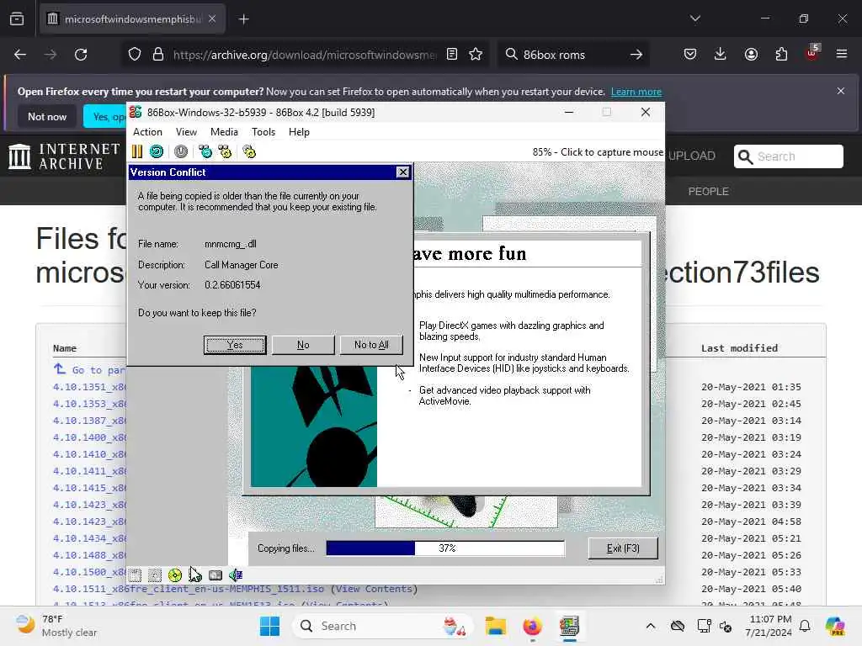This screenshot has width=862, height=646.
Task: Submit the 86box roms search arrow
Action: 636,55
